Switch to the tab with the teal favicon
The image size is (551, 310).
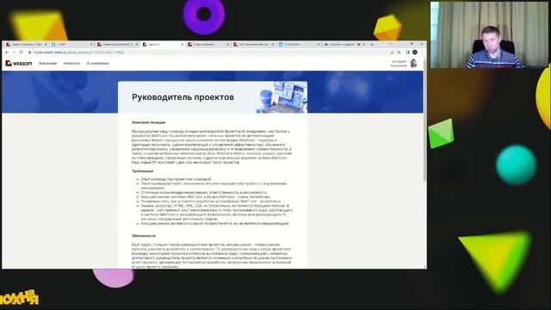coord(299,45)
